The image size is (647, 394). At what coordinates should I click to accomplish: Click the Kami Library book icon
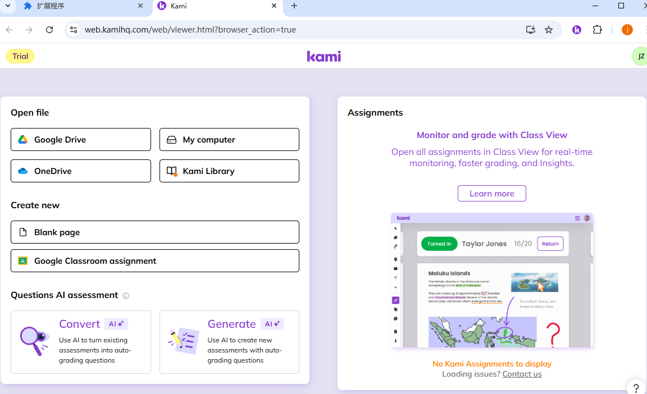pyautogui.click(x=172, y=171)
